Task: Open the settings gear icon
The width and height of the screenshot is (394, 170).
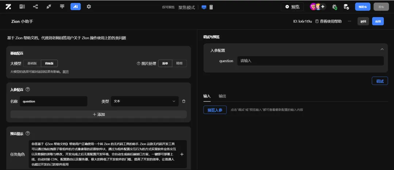Action: (x=89, y=7)
